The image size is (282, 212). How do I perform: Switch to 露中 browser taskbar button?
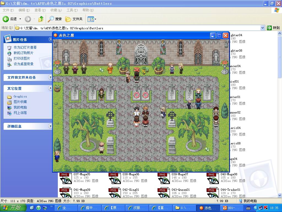90,208
